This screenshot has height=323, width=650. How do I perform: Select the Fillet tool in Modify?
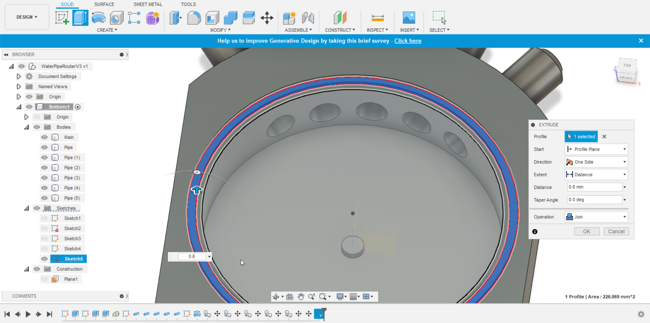point(194,18)
